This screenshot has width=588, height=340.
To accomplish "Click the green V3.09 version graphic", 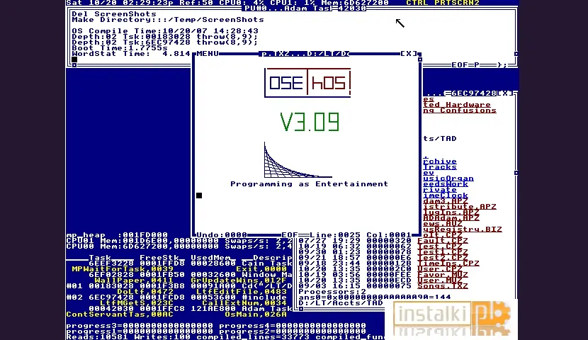I will click(310, 122).
